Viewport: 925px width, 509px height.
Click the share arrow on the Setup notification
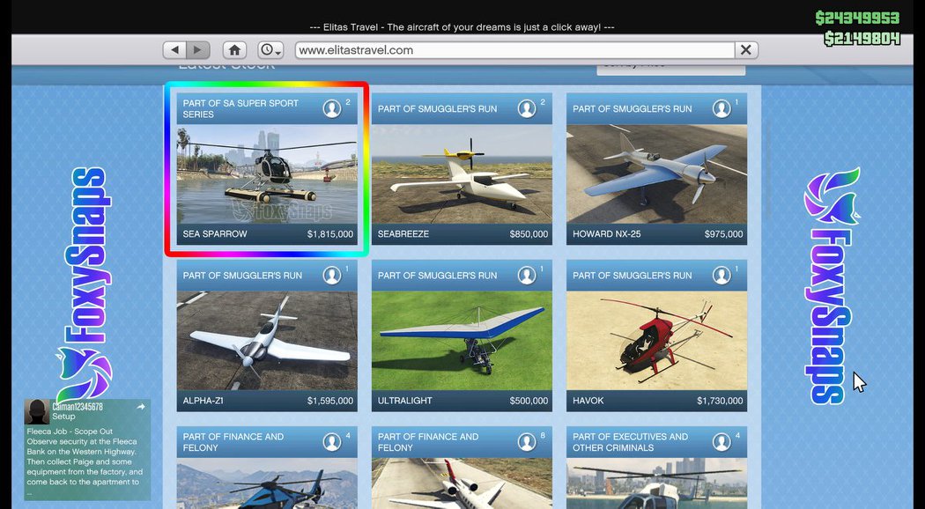(x=141, y=407)
